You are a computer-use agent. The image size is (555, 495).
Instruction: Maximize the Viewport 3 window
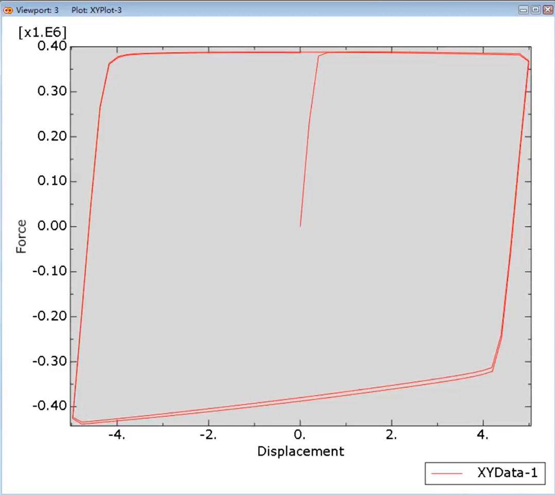535,10
